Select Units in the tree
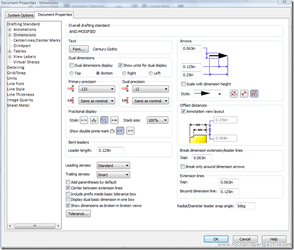Image resolution: width=294 pixels, height=250 pixels. click(x=12, y=79)
